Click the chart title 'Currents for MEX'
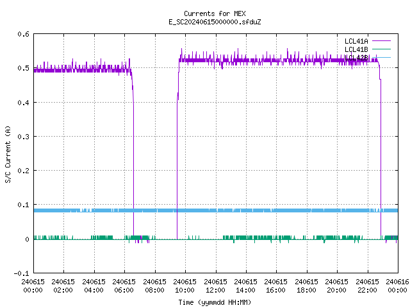The height and width of the screenshot is (308, 410). [215, 13]
